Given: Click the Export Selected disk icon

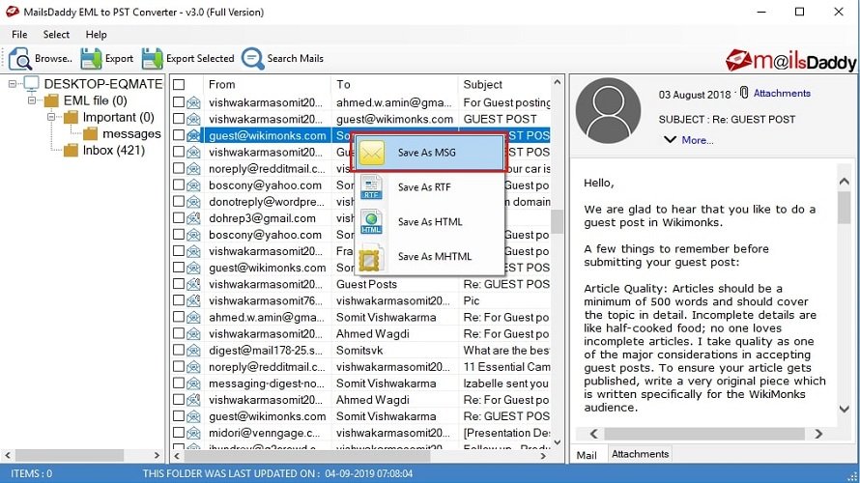Looking at the screenshot, I should pos(152,59).
